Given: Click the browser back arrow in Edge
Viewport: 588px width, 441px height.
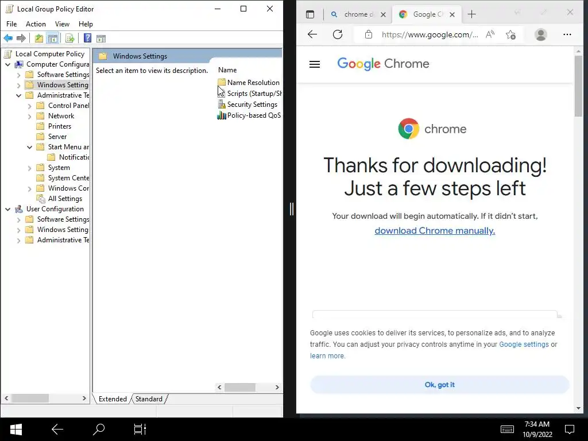Looking at the screenshot, I should [312, 34].
